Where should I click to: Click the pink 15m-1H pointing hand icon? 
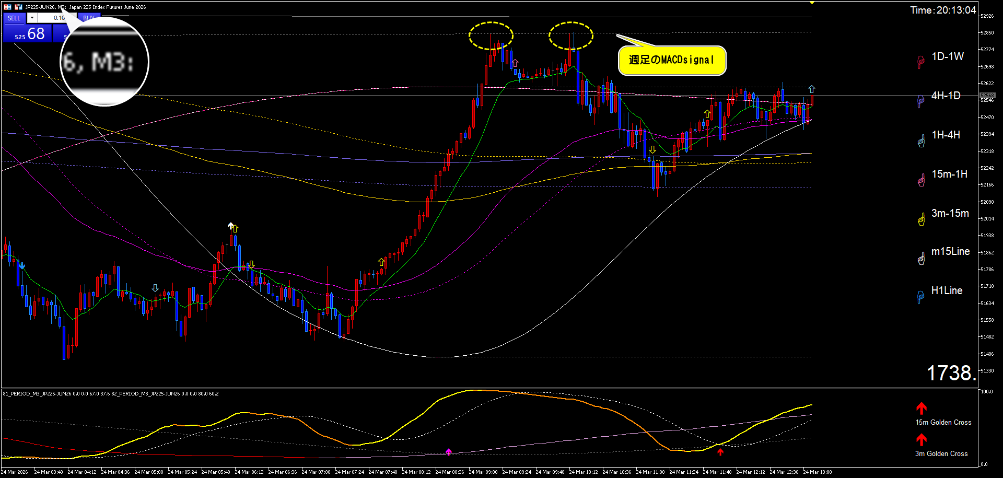[921, 180]
